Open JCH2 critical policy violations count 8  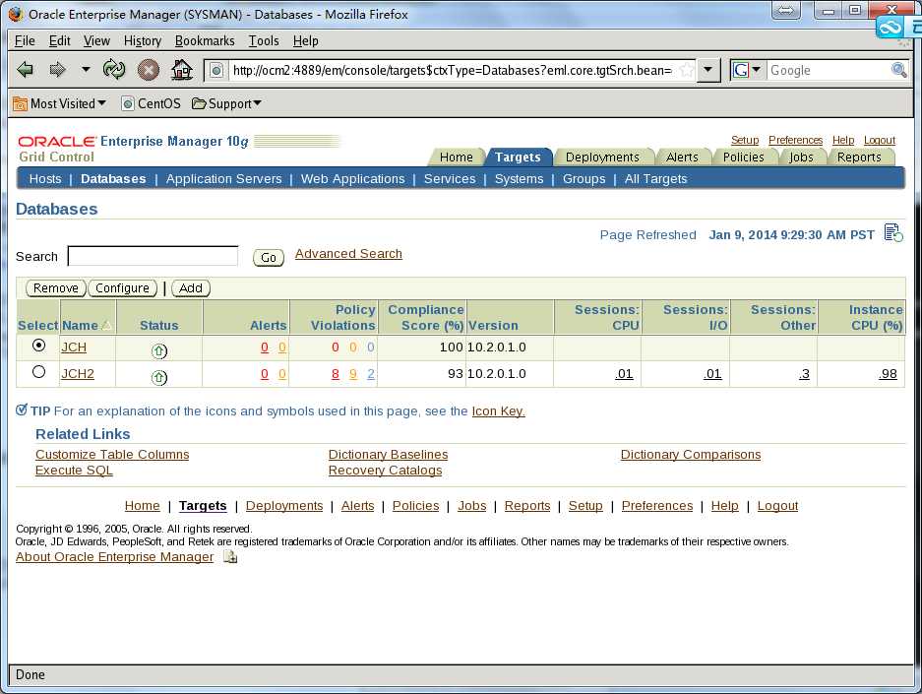(x=336, y=373)
